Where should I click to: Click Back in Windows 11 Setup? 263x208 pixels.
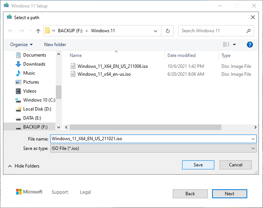[190, 194]
